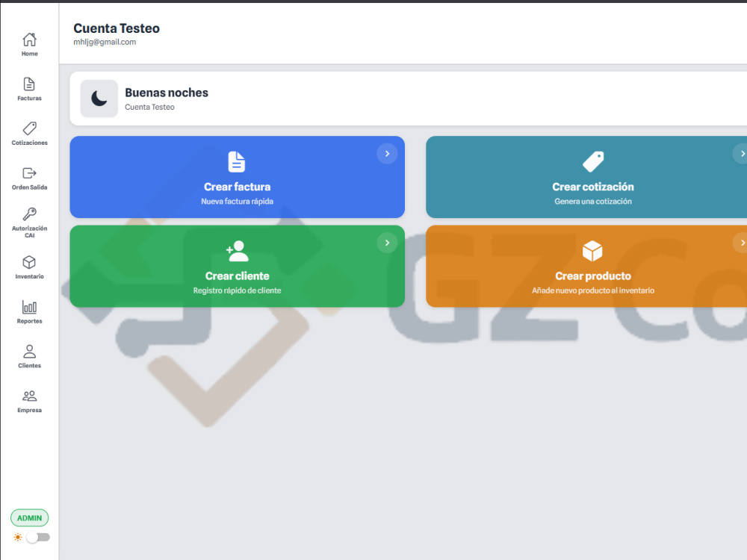Click the ADMIN badge
This screenshot has width=747, height=560.
click(30, 518)
